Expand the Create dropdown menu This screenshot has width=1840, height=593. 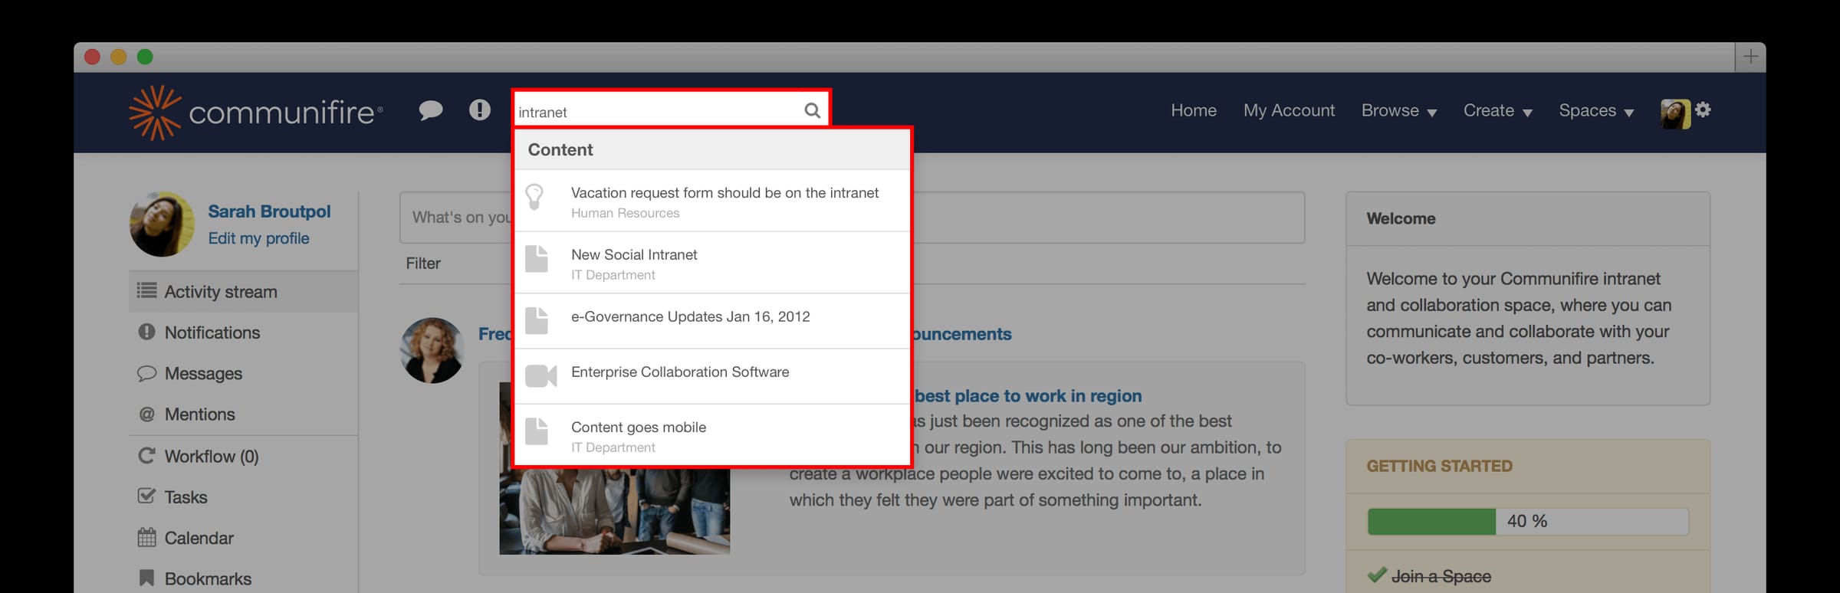click(1497, 110)
